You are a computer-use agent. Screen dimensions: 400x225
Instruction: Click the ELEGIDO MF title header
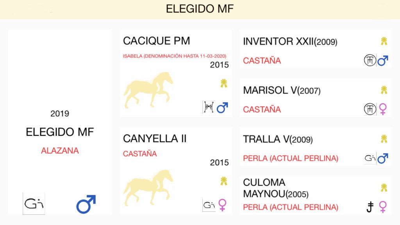200,9
